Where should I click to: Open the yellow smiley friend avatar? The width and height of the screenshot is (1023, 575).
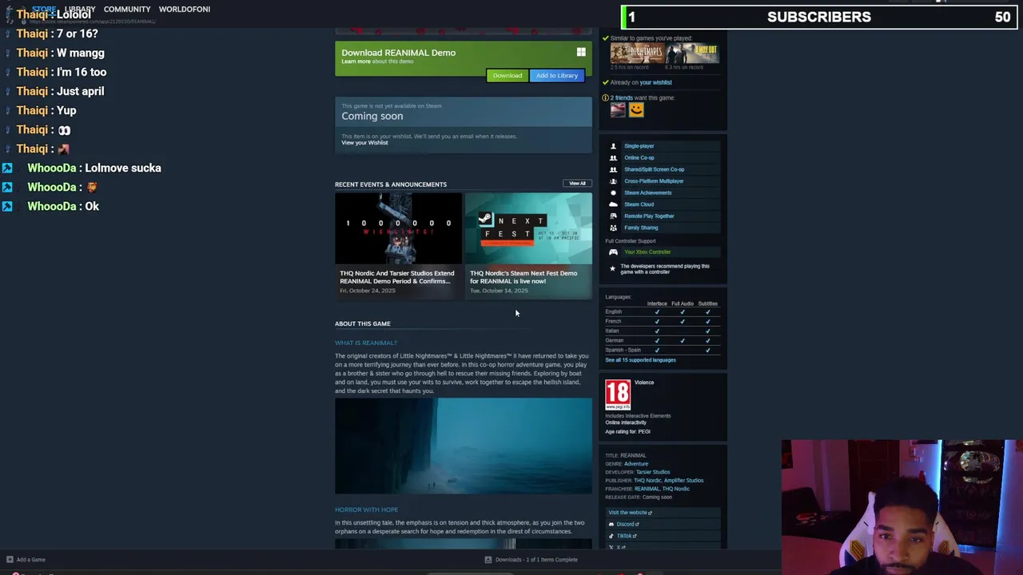pyautogui.click(x=636, y=110)
